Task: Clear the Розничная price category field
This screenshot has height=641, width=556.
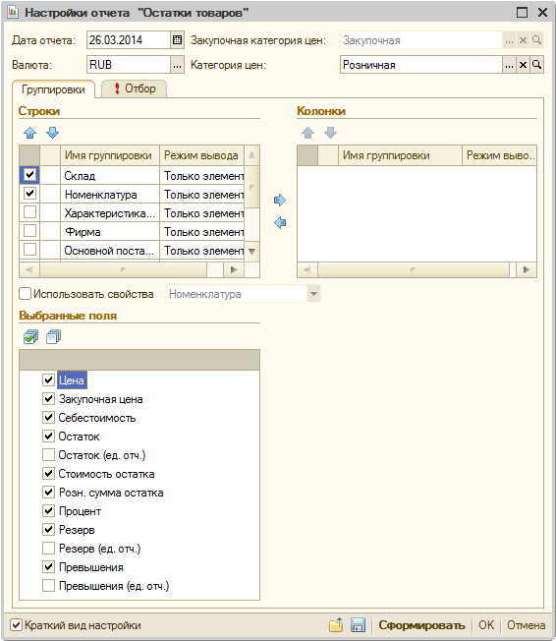Action: tap(523, 65)
